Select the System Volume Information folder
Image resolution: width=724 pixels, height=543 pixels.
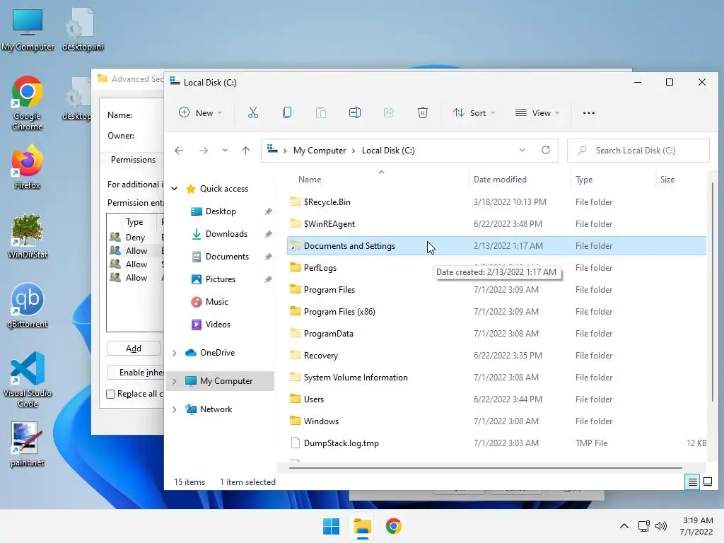pyautogui.click(x=496, y=378)
